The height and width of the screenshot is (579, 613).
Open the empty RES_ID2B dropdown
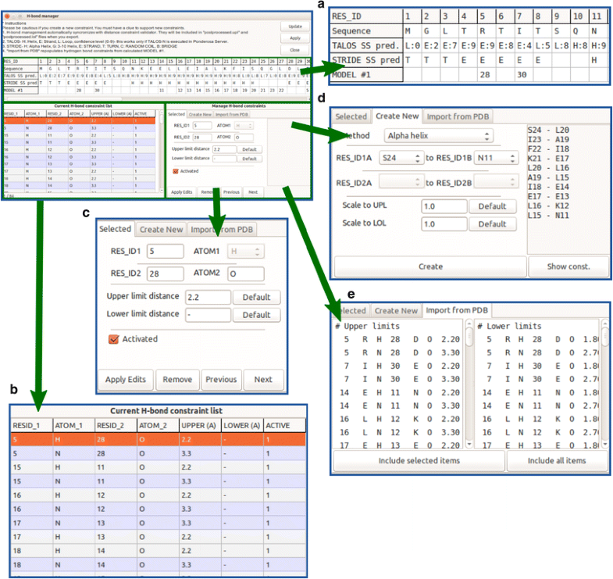pyautogui.click(x=495, y=182)
